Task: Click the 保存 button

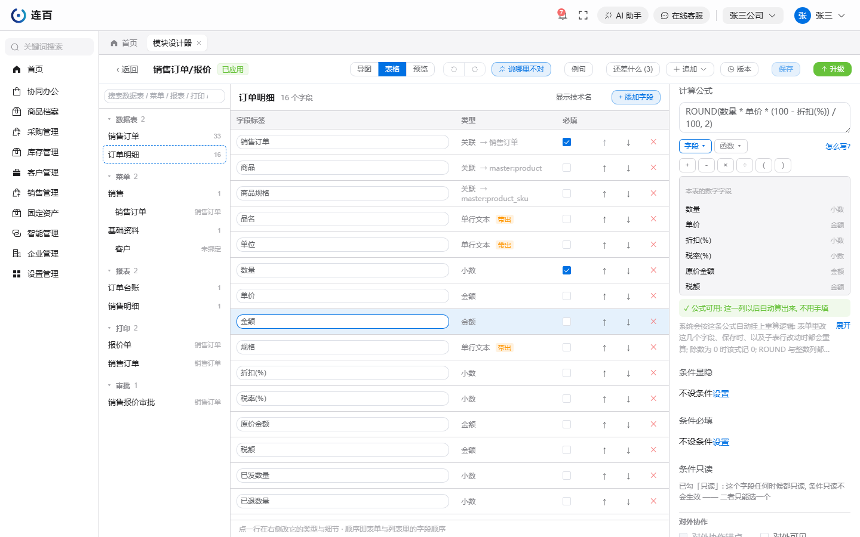Action: 786,69
